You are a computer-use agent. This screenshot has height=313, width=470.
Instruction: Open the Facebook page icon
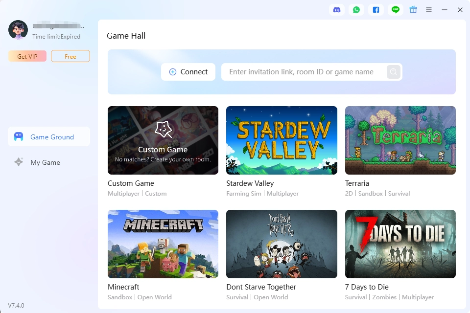(x=376, y=10)
